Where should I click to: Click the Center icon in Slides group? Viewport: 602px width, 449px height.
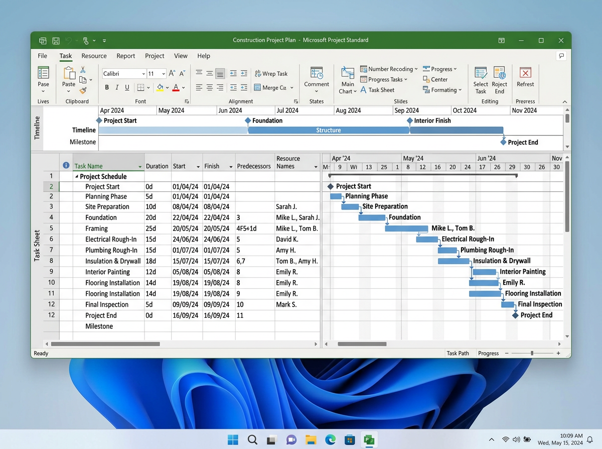426,79
